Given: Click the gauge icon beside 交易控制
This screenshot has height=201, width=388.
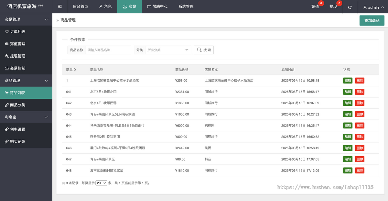Looking at the screenshot, I should 7,68.
